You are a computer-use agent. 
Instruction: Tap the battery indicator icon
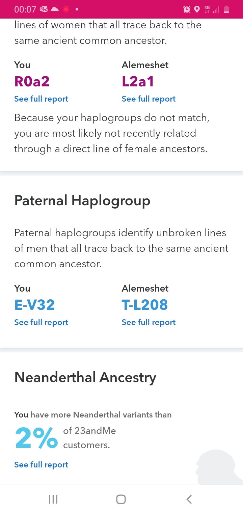click(x=226, y=9)
